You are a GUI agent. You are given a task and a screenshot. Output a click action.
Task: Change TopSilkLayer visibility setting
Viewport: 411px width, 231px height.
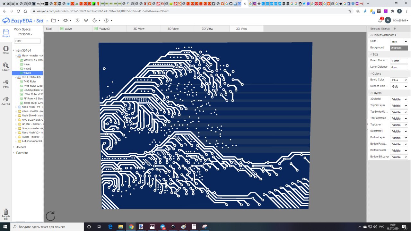(x=399, y=106)
